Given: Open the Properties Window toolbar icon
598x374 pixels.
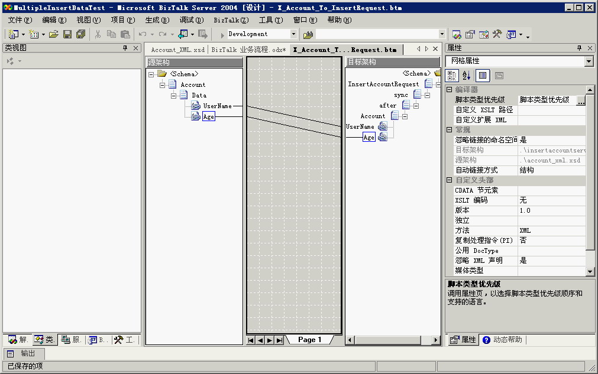Looking at the screenshot, I should 470,35.
